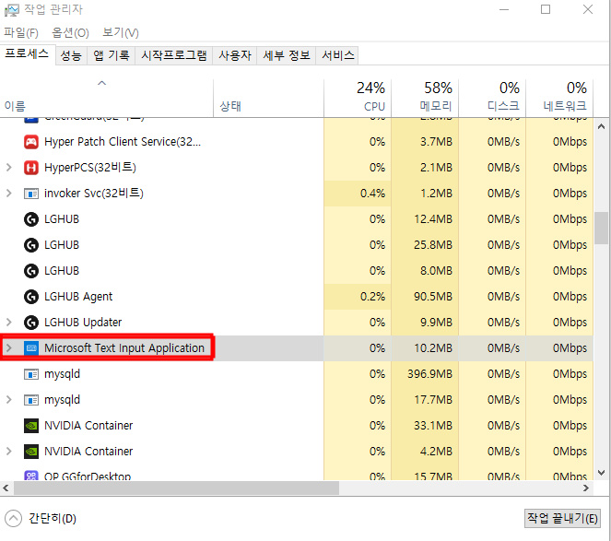The height and width of the screenshot is (541, 611).
Task: Open the 보기(V) menu
Action: pos(121,33)
